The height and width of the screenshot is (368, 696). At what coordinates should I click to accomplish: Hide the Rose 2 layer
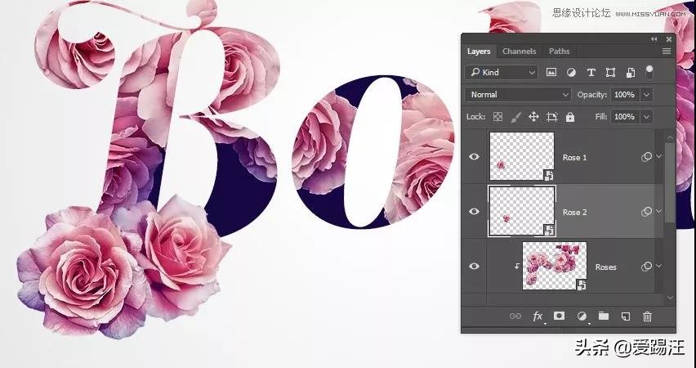tap(474, 211)
